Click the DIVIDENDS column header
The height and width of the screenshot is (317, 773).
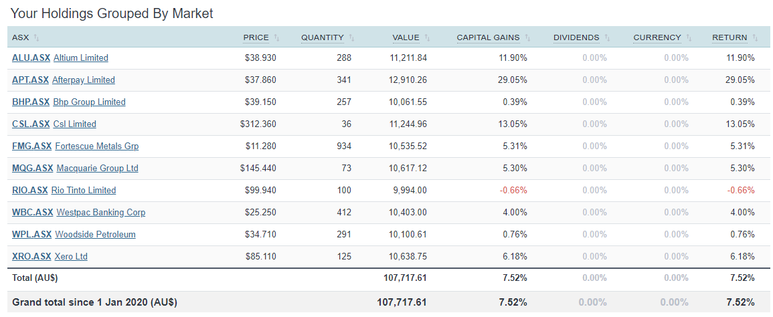pyautogui.click(x=576, y=37)
